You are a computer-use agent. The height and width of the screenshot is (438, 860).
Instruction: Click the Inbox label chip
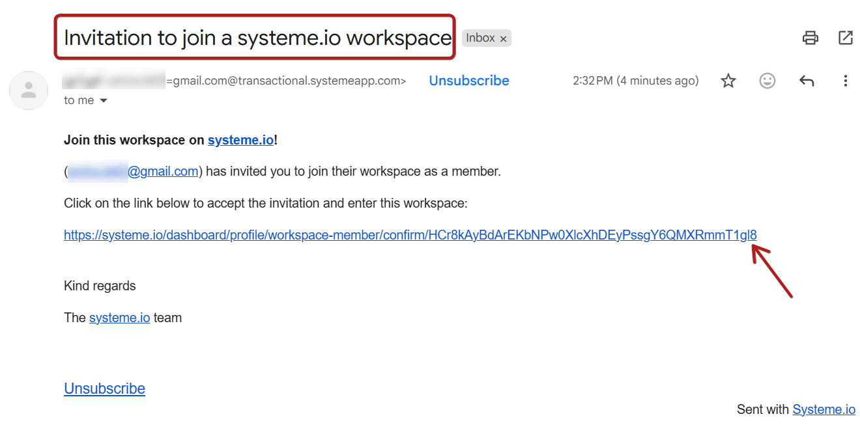point(480,38)
